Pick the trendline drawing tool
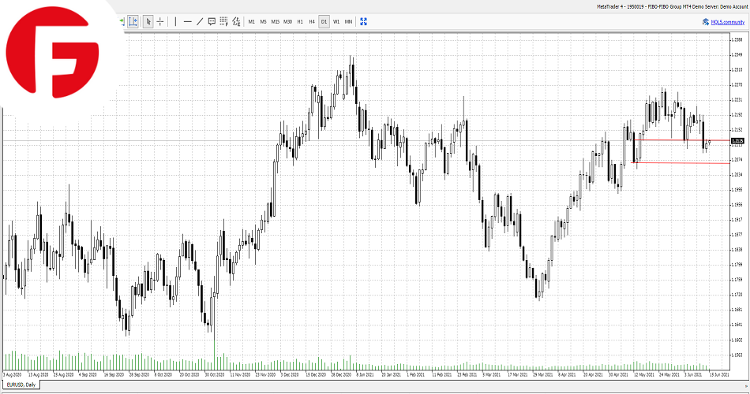Image resolution: width=750 pixels, height=394 pixels. [199, 21]
